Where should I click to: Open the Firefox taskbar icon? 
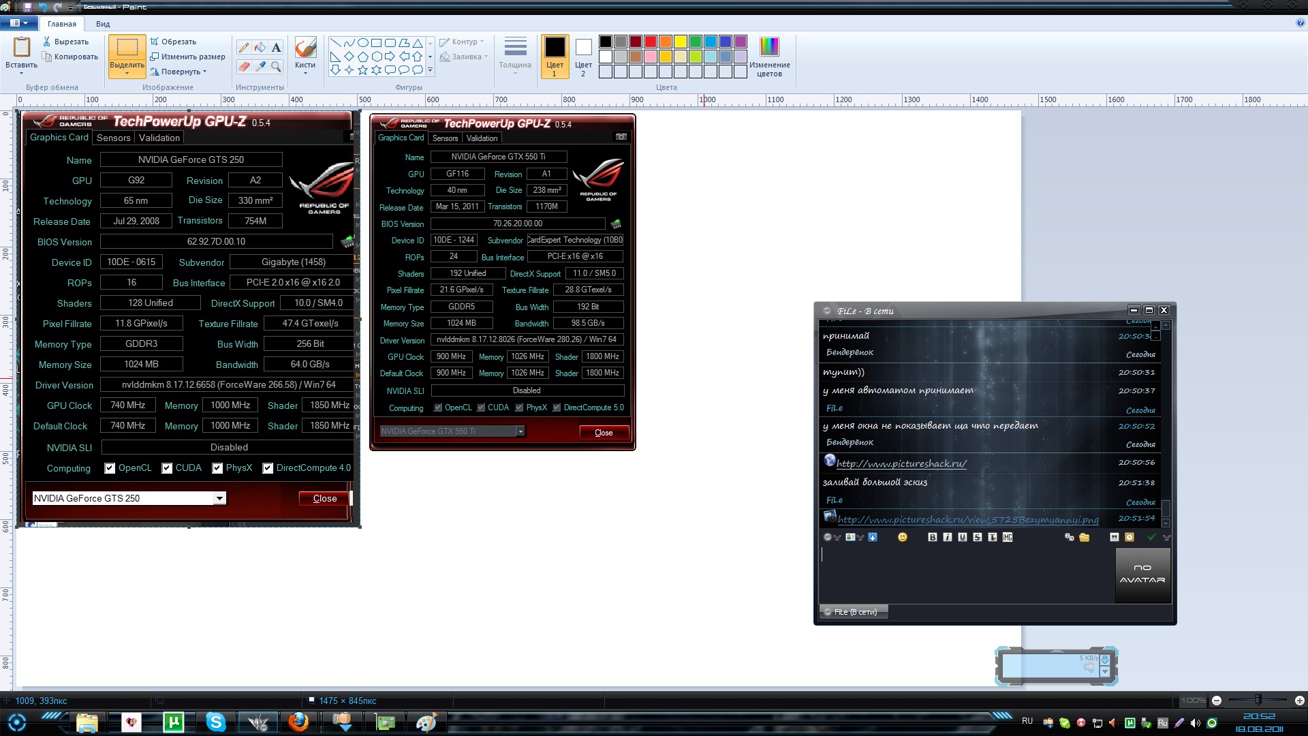(298, 722)
